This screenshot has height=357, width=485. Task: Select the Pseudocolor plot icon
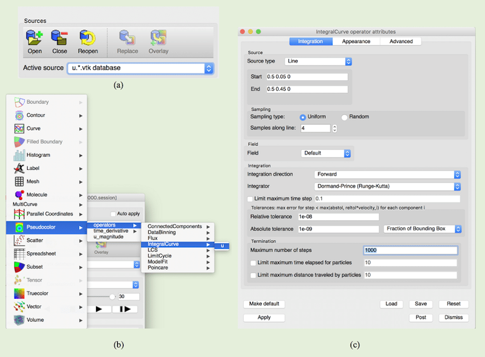pyautogui.click(x=19, y=227)
